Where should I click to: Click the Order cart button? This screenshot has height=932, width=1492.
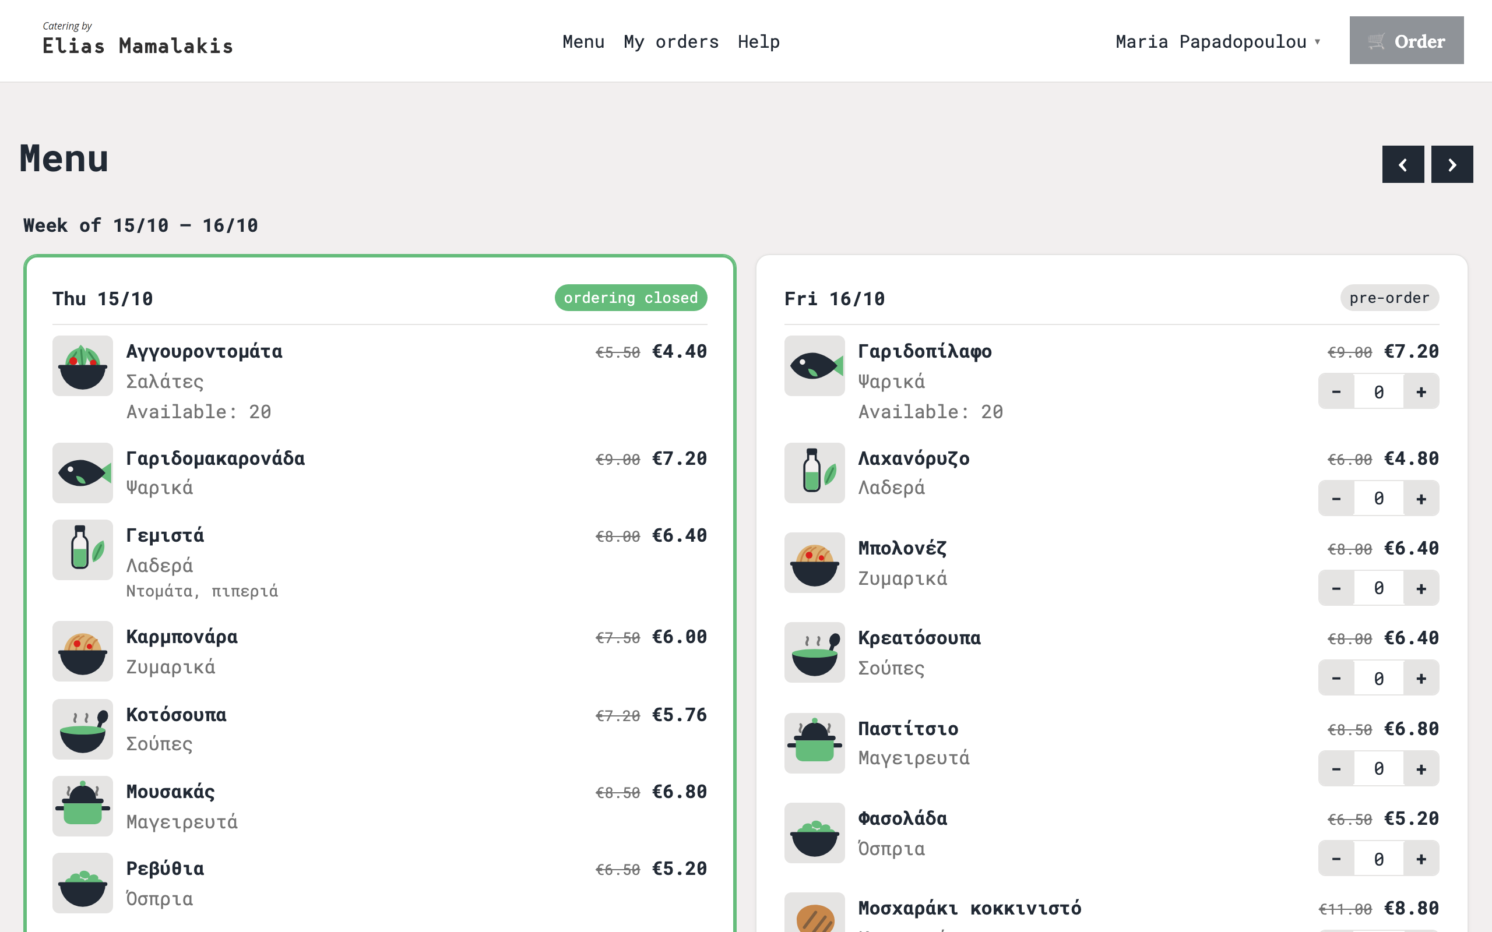tap(1406, 41)
